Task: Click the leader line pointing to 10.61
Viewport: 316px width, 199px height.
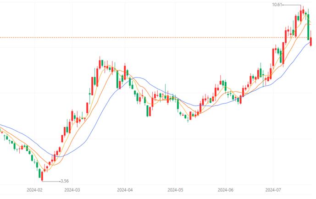Action: point(292,5)
